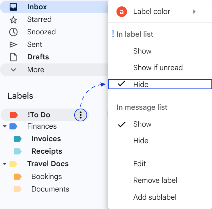The image size is (212, 209).
Task: Click the blue Finances label icon
Action: pyautogui.click(x=13, y=126)
